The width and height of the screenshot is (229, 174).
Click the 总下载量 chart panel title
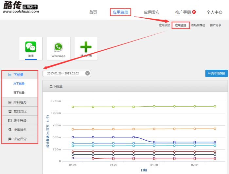pyautogui.click(x=56, y=86)
